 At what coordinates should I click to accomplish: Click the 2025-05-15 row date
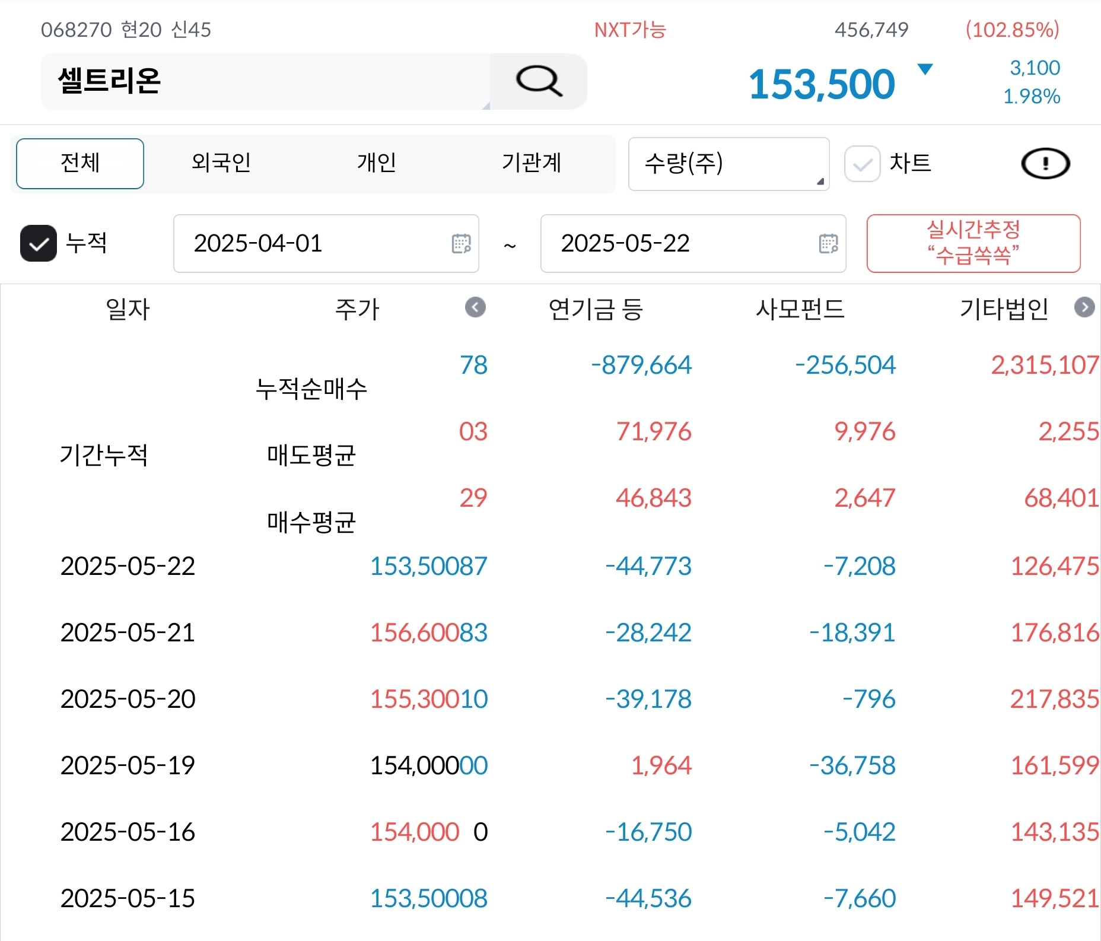pyautogui.click(x=128, y=898)
